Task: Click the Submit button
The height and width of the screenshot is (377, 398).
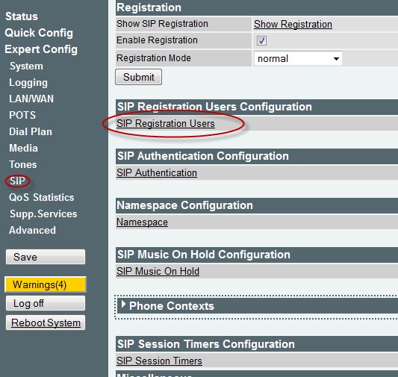Action: [x=139, y=77]
